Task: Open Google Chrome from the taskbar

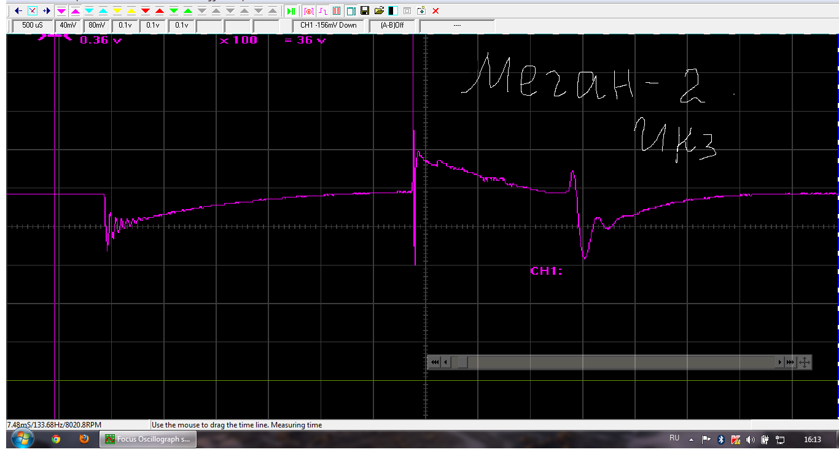Action: 56,439
